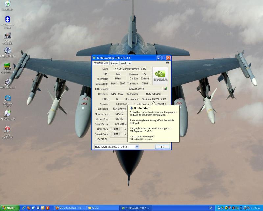
Task: Click the Close button in GPU-Z
Action: (162, 147)
